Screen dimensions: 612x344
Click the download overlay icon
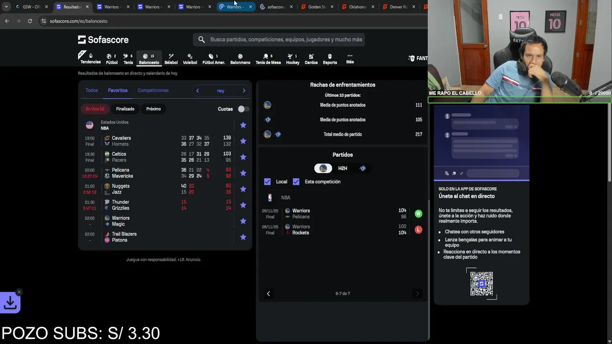pyautogui.click(x=10, y=302)
